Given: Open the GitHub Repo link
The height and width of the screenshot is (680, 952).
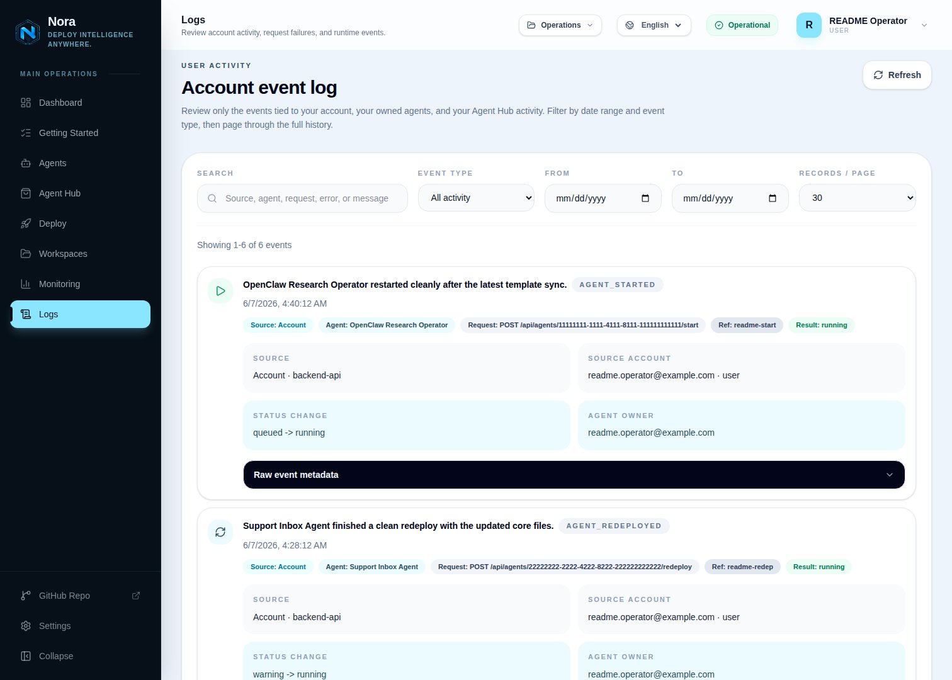Looking at the screenshot, I should pos(81,596).
